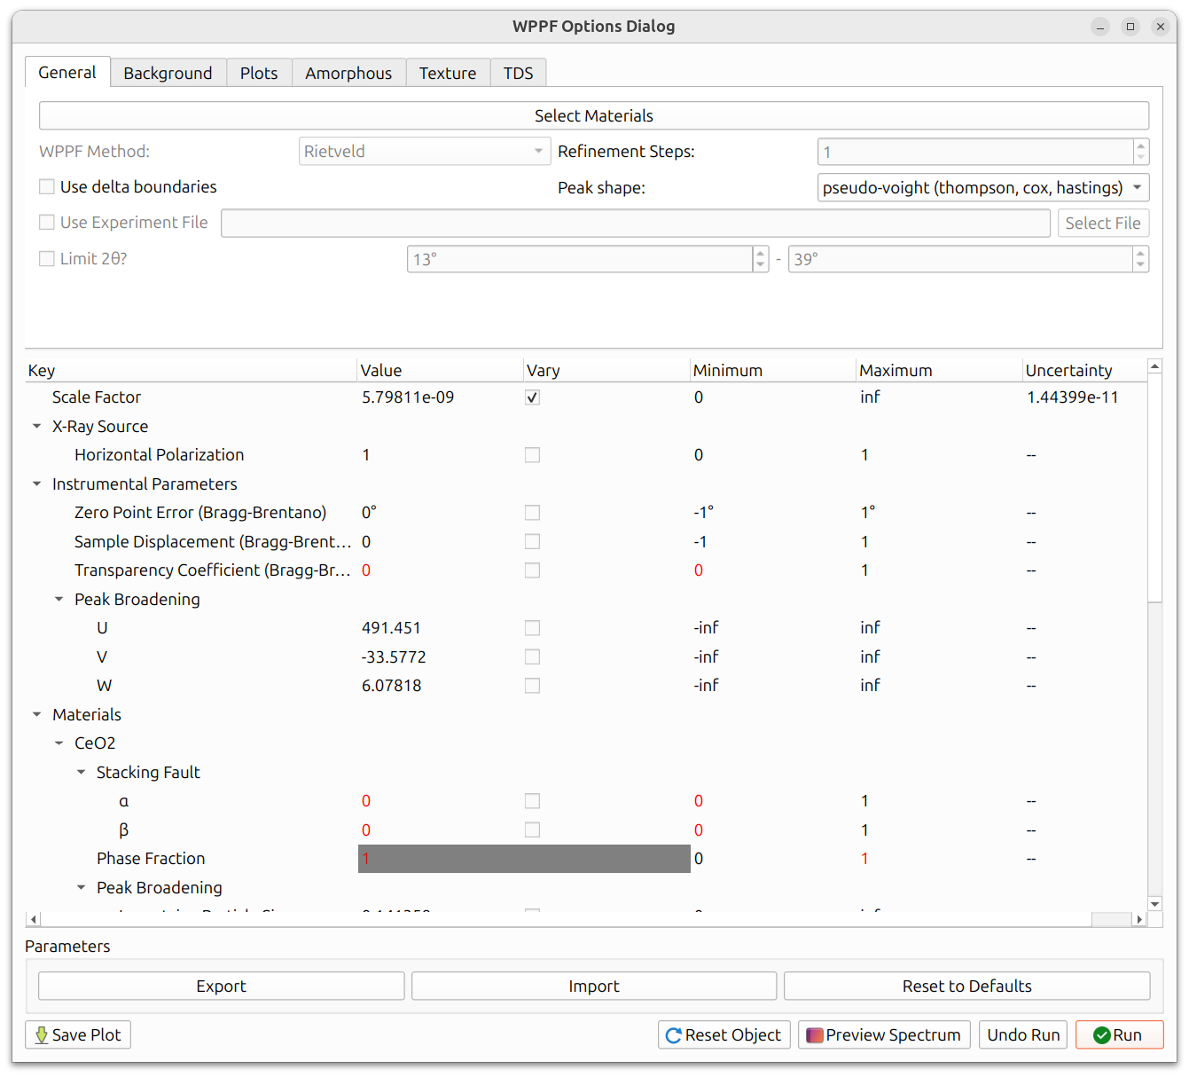Click scroll-up arrow of parameter table
Screen dimensions: 1189x1077
point(1154,366)
